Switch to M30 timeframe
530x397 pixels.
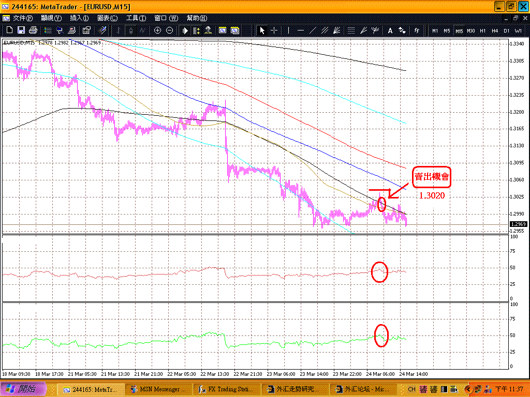[x=470, y=30]
